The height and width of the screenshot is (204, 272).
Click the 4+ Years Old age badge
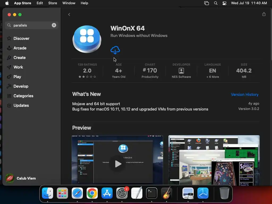pyautogui.click(x=118, y=71)
